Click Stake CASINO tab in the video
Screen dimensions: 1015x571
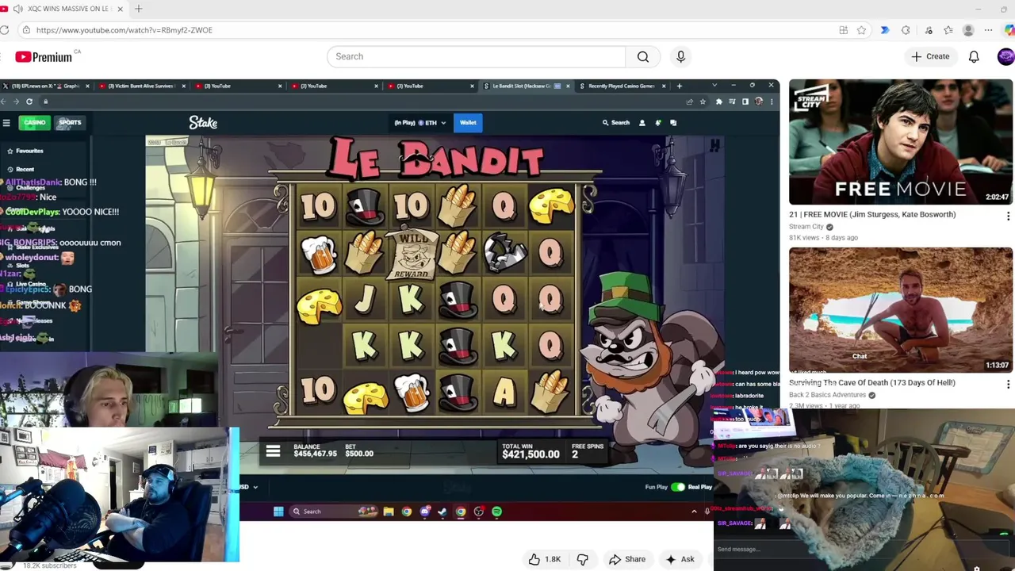(34, 122)
